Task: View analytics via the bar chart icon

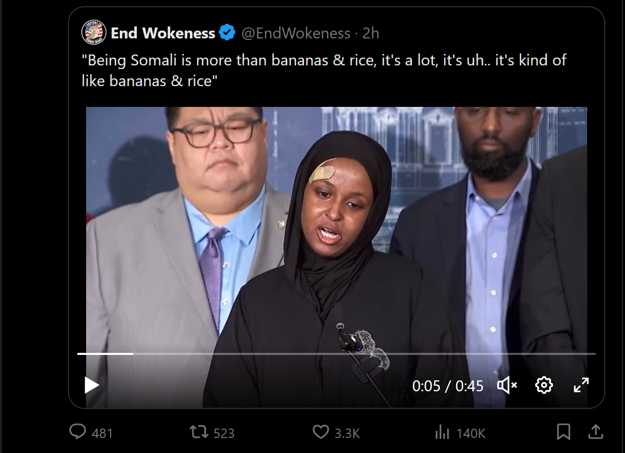Action: click(442, 432)
